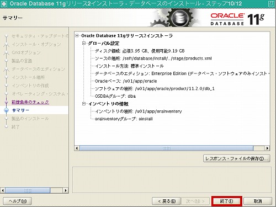Click the sidebar horizontal scrollbar thumb
The height and width of the screenshot is (207, 276).
point(28,190)
